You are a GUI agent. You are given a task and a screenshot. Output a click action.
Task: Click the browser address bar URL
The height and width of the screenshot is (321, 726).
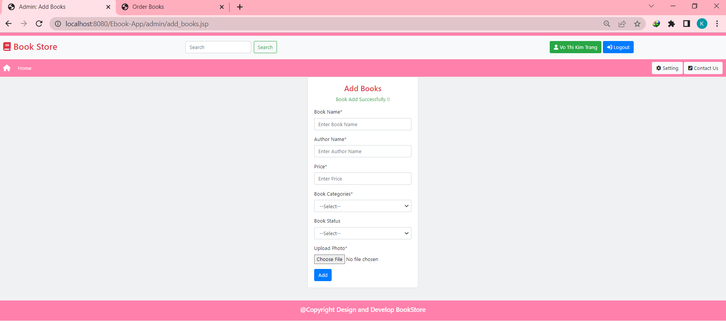[137, 24]
